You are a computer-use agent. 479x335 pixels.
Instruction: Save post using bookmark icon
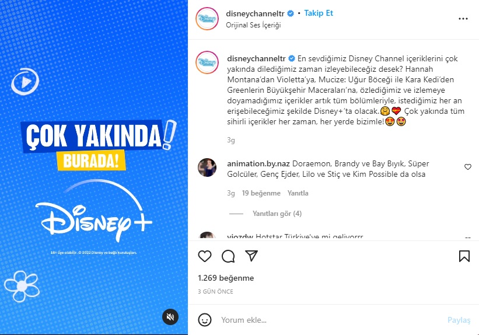[x=464, y=256]
